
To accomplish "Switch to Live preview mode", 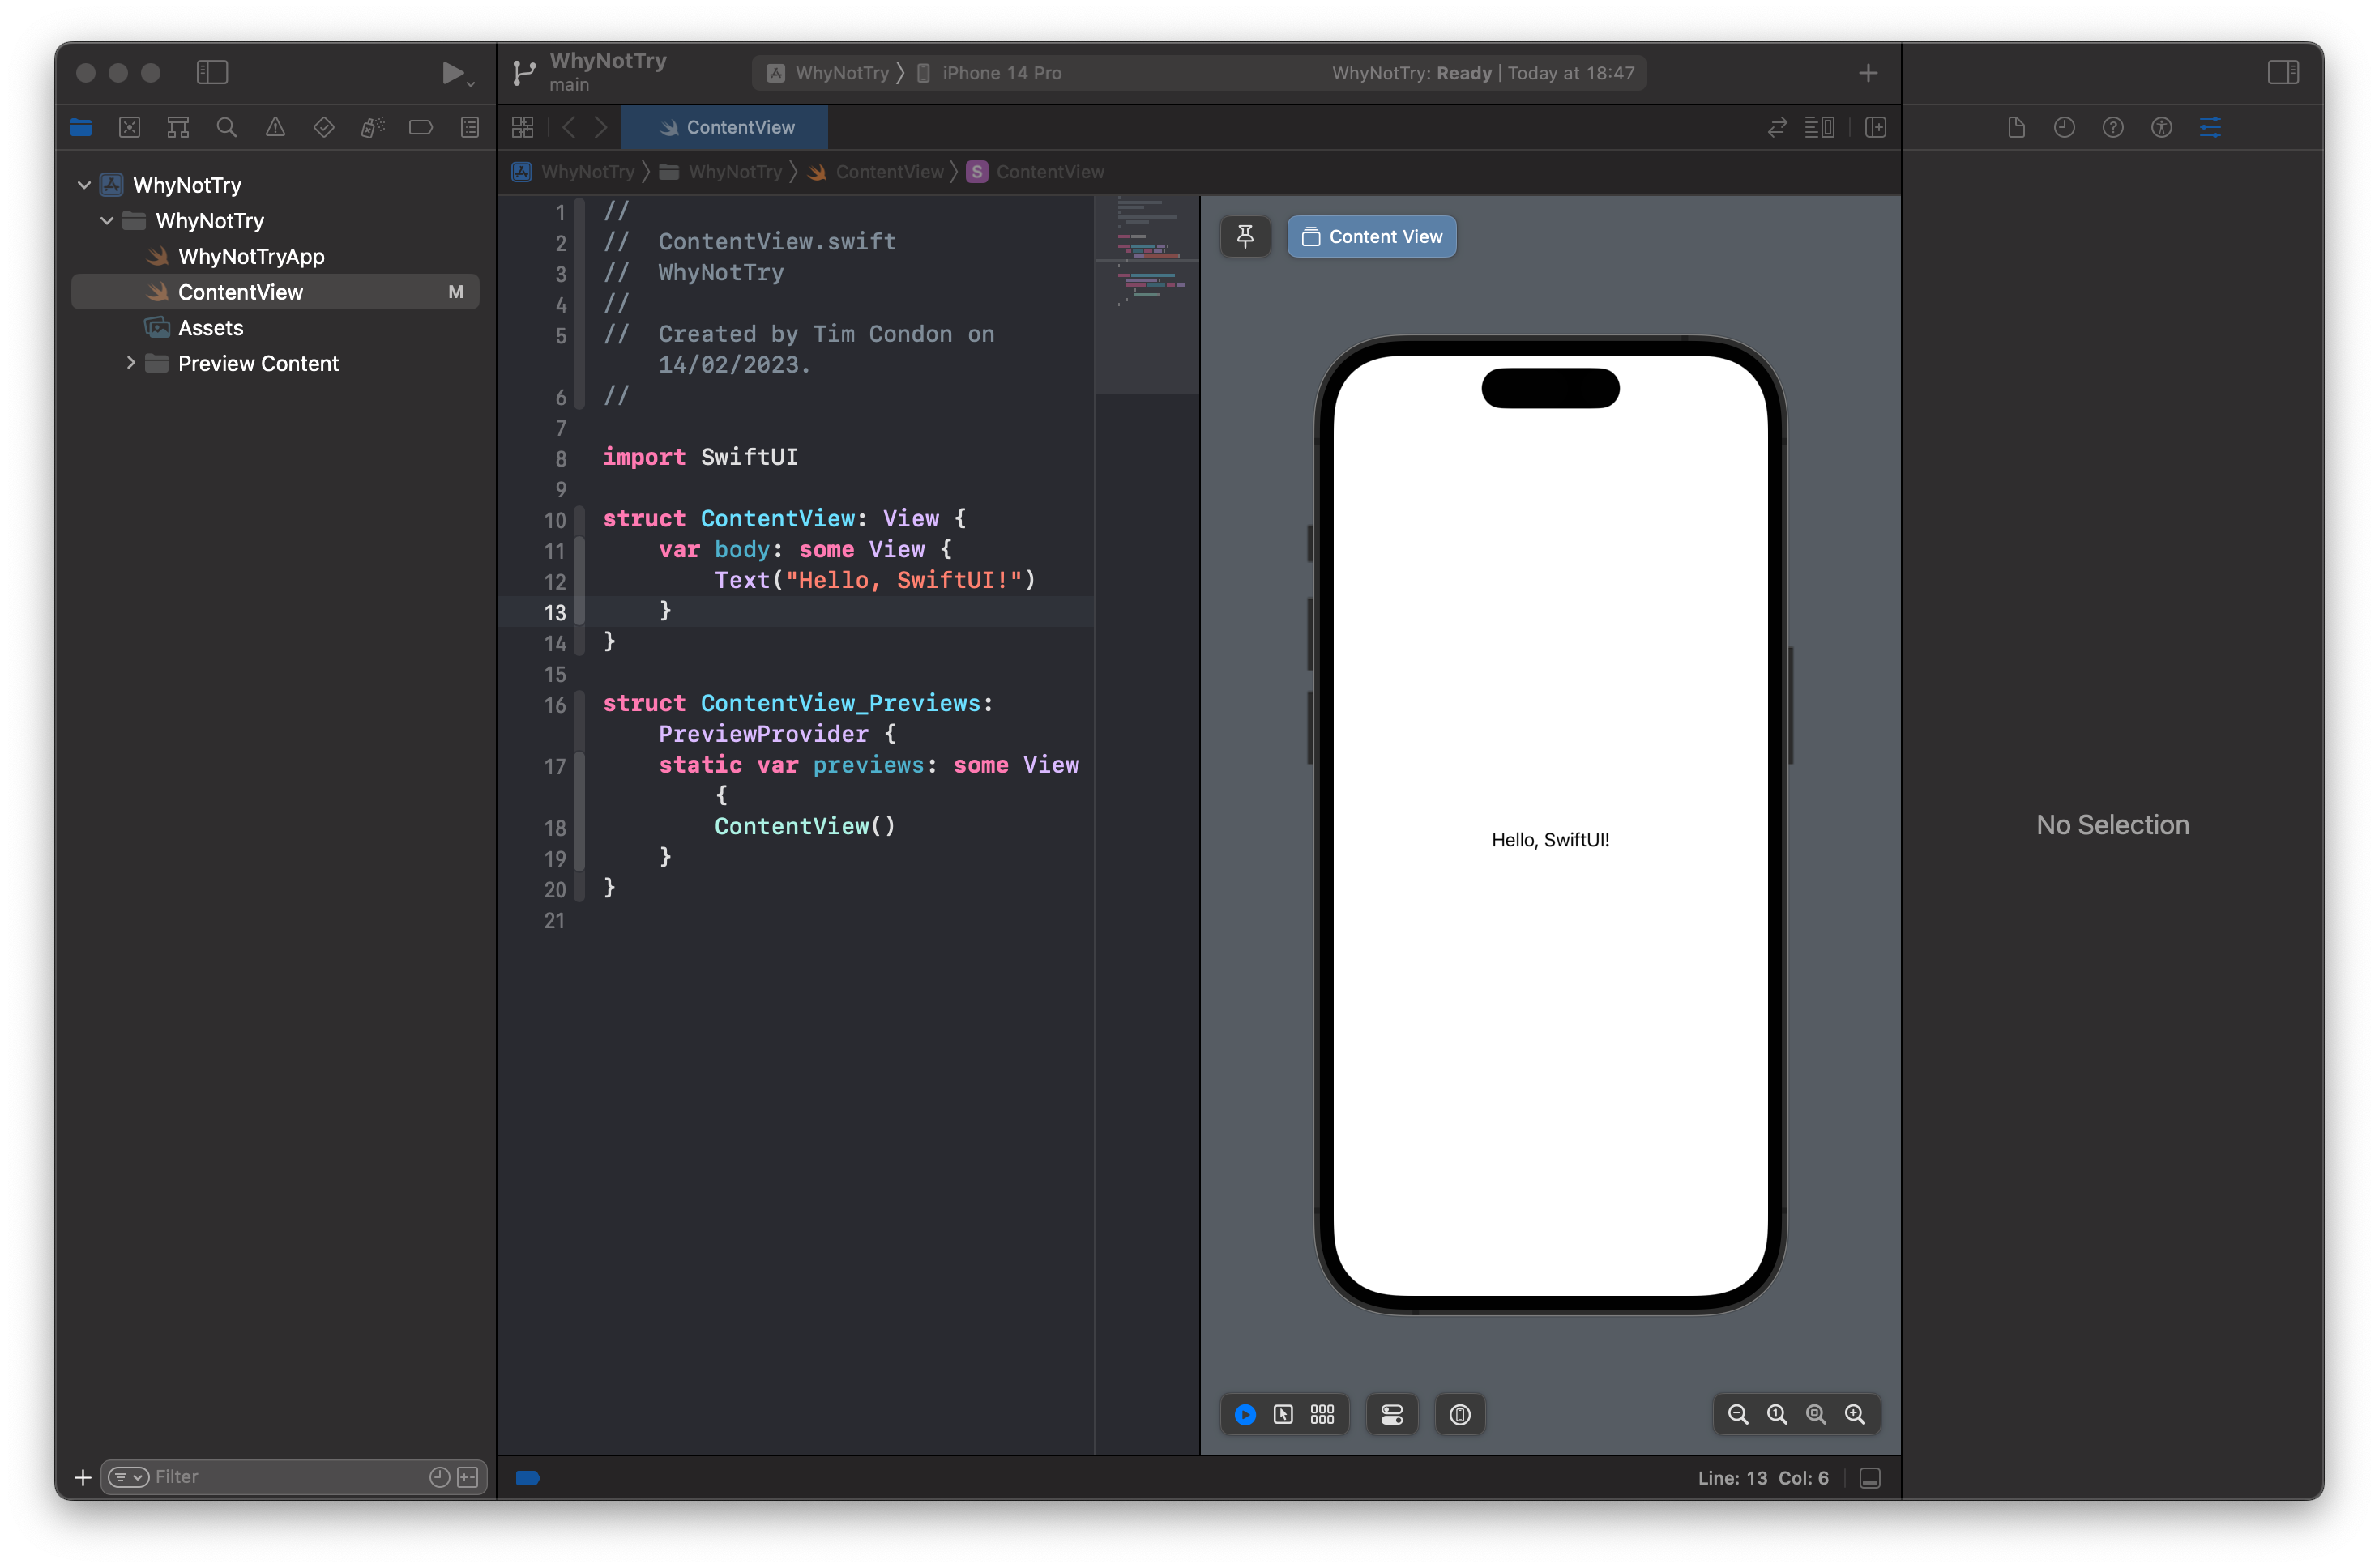I will [1245, 1414].
